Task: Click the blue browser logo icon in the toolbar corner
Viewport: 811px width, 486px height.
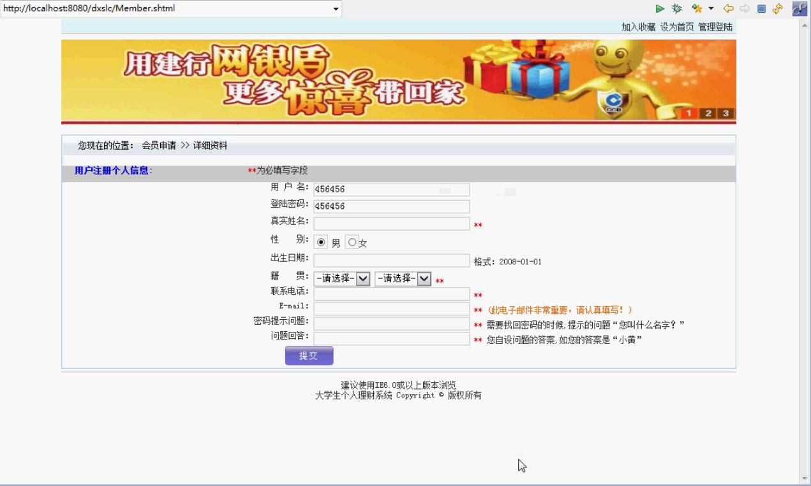Action: coord(800,8)
